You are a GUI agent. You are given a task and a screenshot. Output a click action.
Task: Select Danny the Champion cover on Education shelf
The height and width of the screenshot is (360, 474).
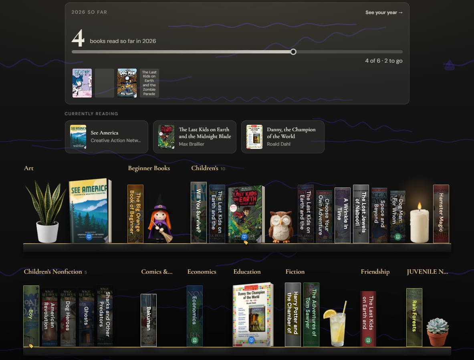pos(253,314)
